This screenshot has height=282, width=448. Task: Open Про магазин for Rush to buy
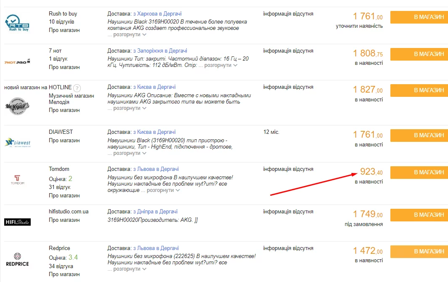pyautogui.click(x=64, y=30)
